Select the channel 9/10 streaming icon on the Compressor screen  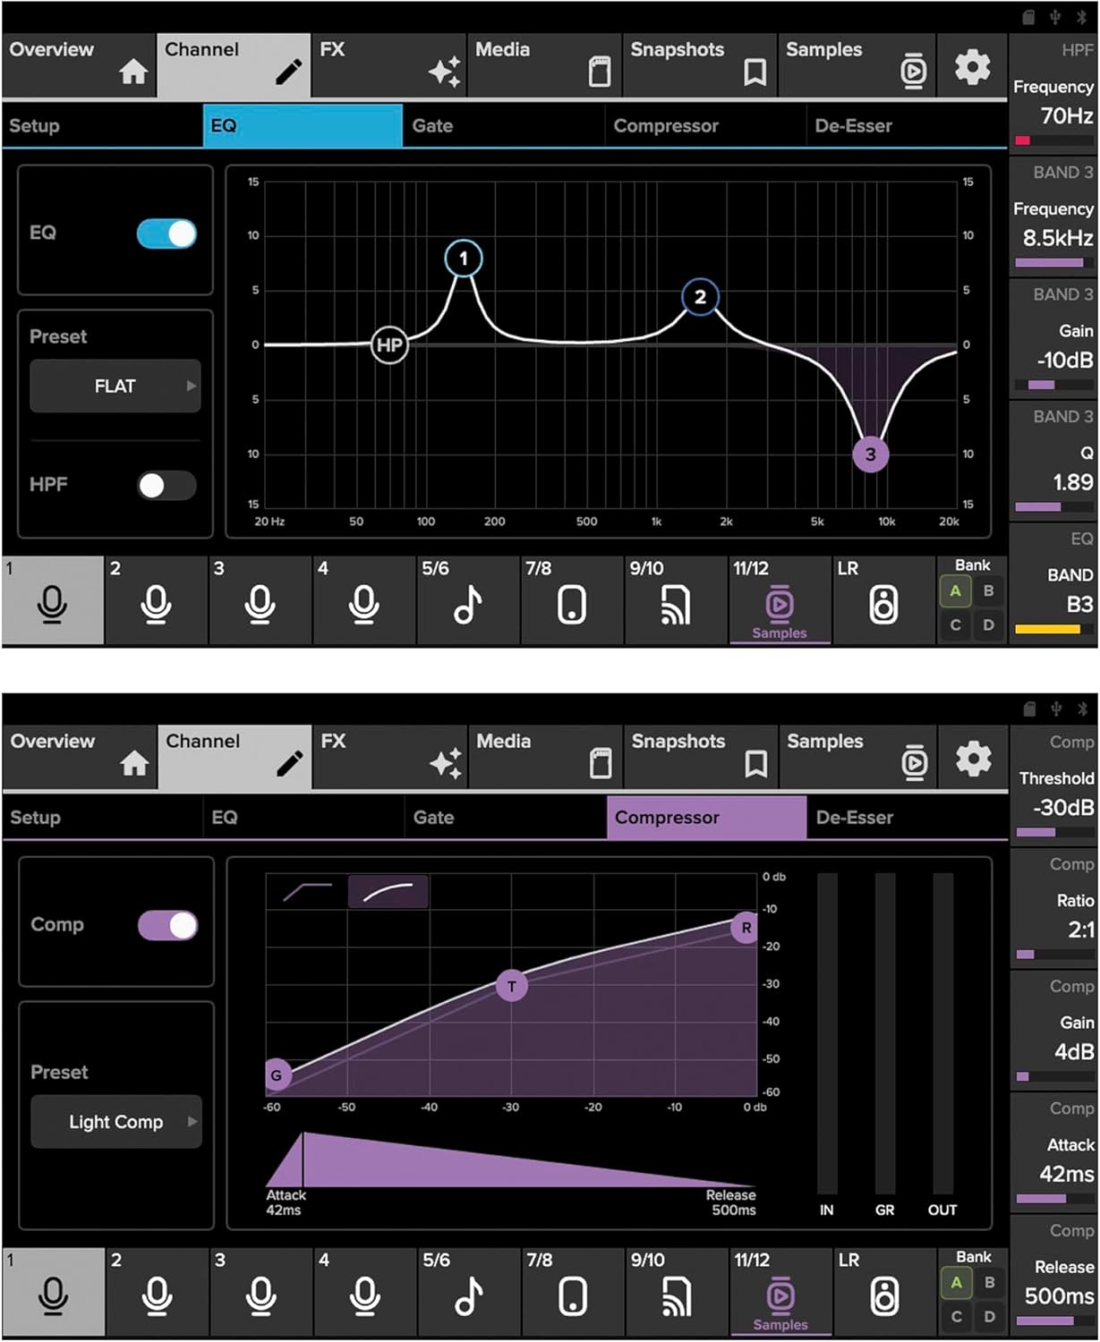[x=676, y=1296]
